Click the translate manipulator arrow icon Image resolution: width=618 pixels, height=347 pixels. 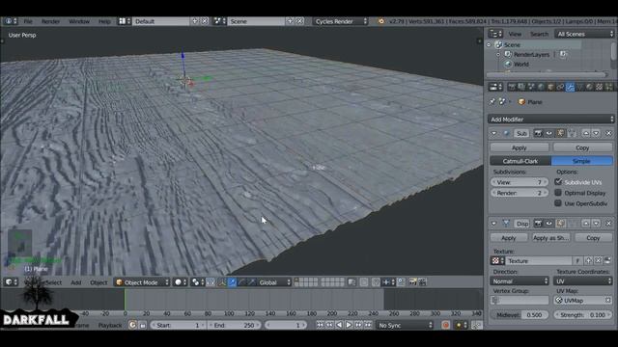(x=232, y=282)
